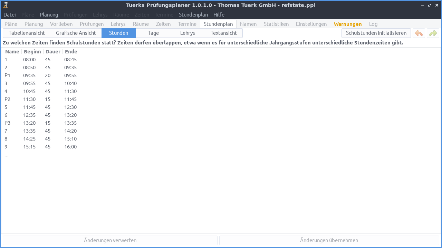Open the Log tab

point(373,24)
